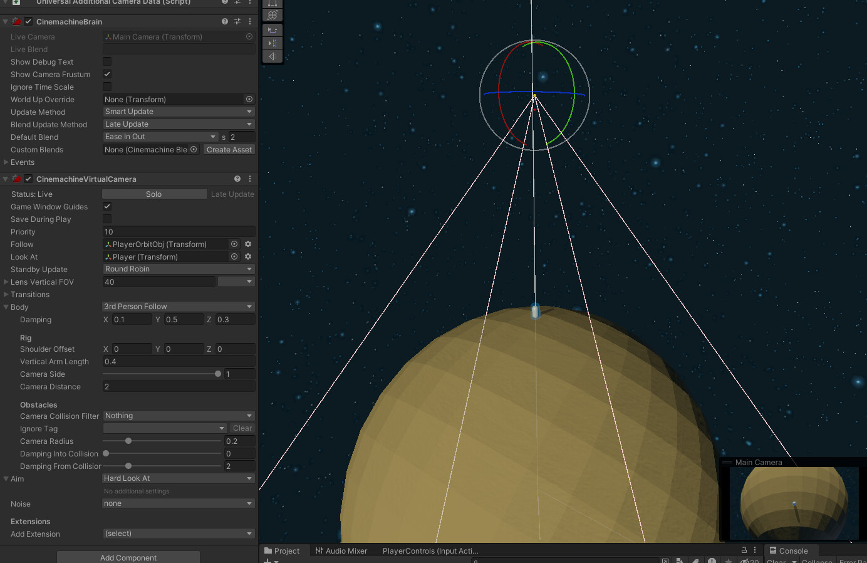
Task: Select the third scene tool below Transform
Action: pos(273,30)
